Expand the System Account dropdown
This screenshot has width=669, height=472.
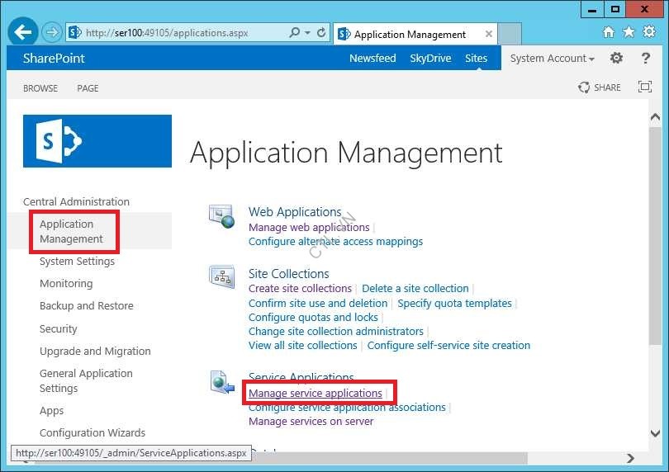[x=553, y=59]
